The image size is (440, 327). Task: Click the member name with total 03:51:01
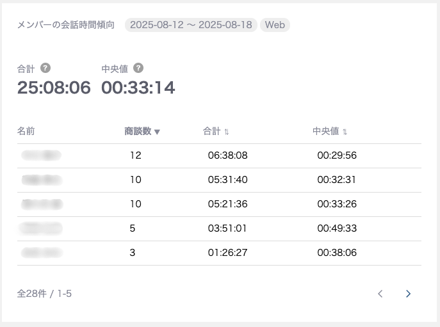41,228
